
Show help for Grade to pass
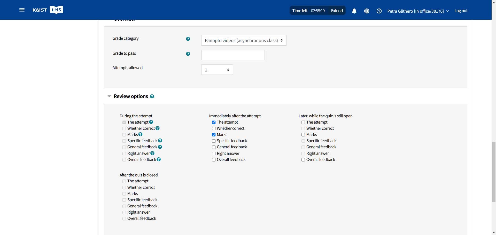pos(188,54)
